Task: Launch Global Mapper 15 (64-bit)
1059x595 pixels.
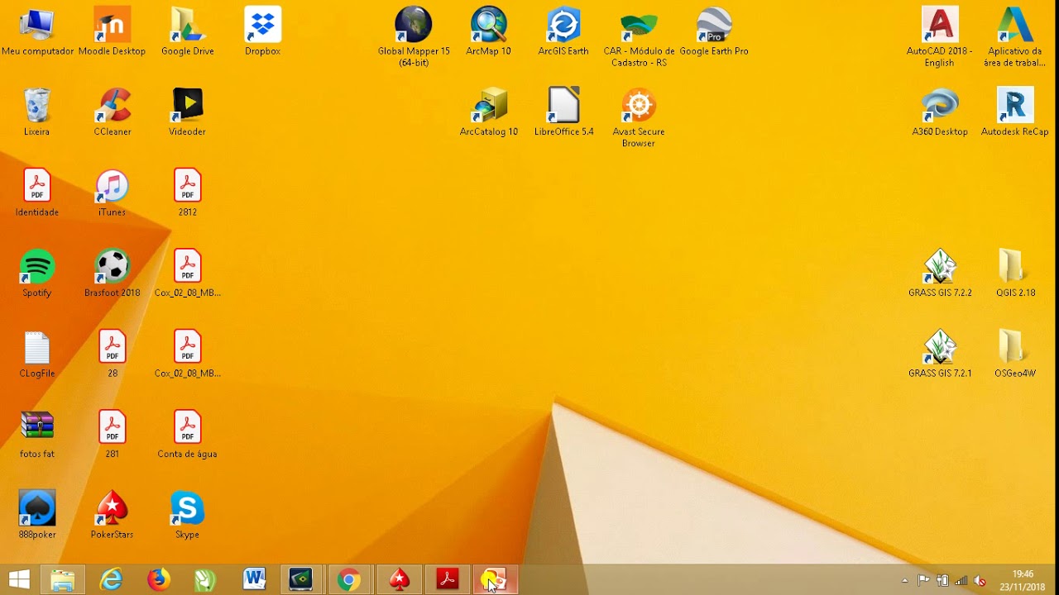Action: [x=414, y=36]
